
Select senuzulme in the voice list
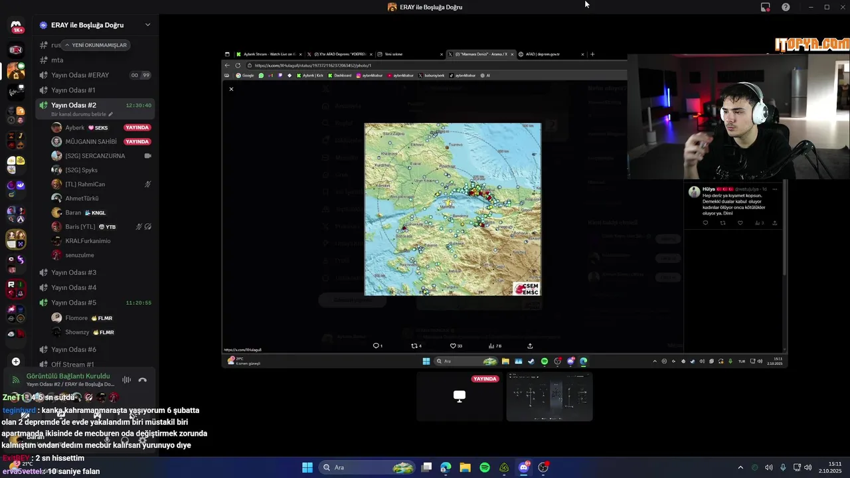tap(102, 255)
